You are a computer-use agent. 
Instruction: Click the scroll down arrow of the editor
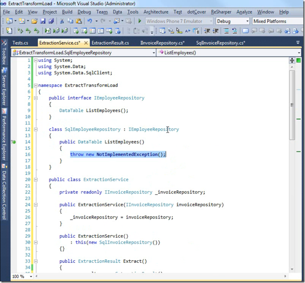pyautogui.click(x=292, y=269)
